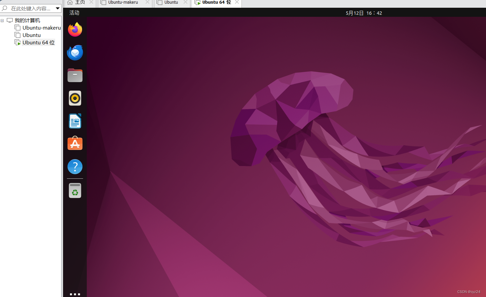Open Ubuntu Software store icon
The width and height of the screenshot is (486, 297).
click(75, 143)
